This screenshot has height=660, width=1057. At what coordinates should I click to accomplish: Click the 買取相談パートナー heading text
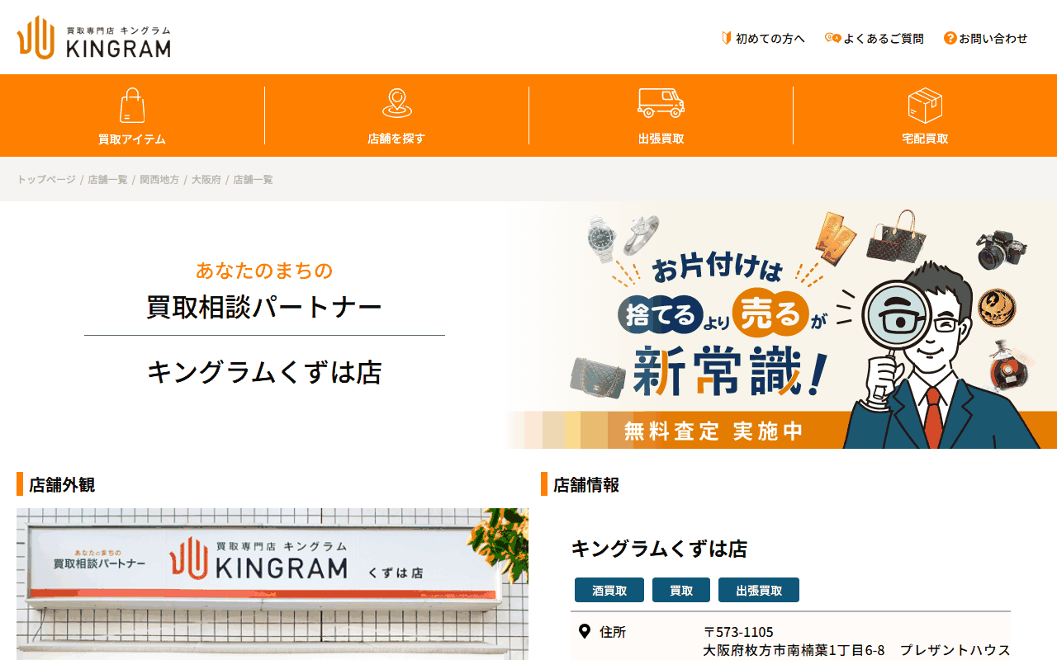pyautogui.click(x=264, y=307)
